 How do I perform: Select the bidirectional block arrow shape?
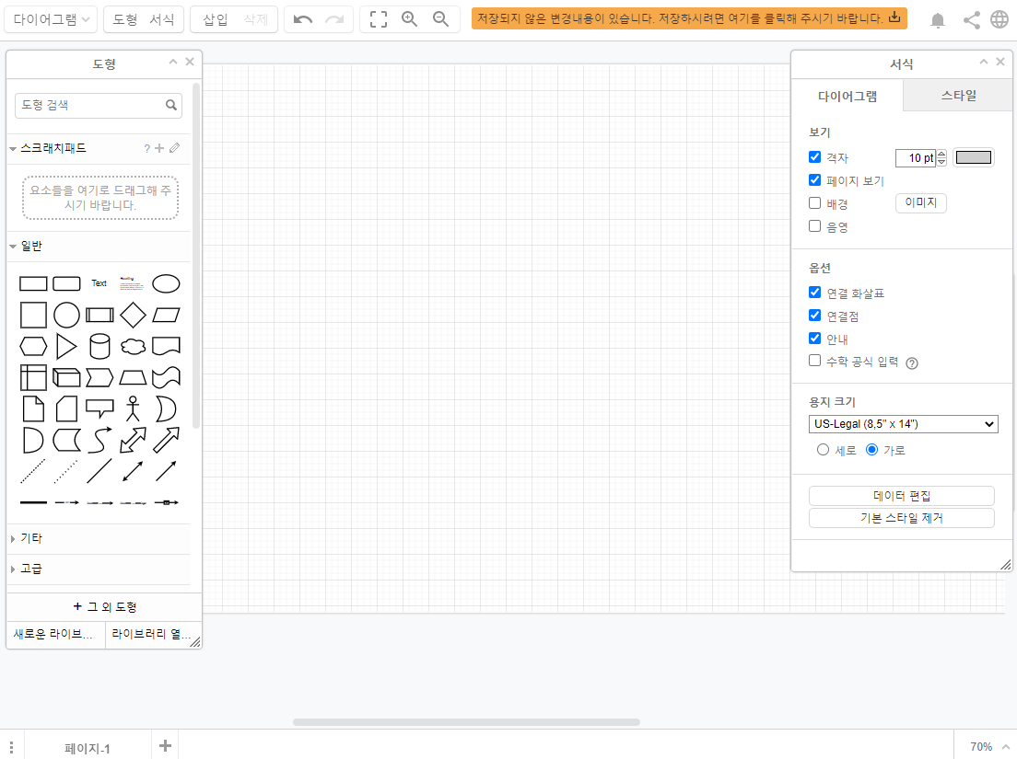133,441
